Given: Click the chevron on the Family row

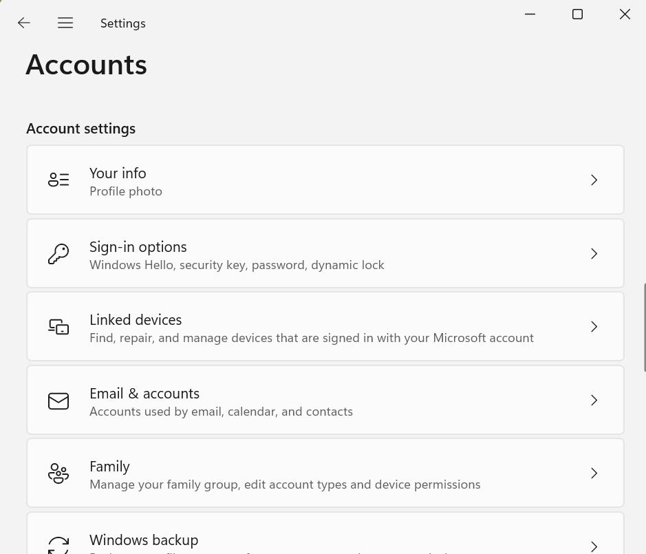Looking at the screenshot, I should (594, 473).
